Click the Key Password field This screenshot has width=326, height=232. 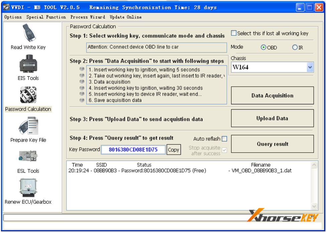click(x=133, y=150)
